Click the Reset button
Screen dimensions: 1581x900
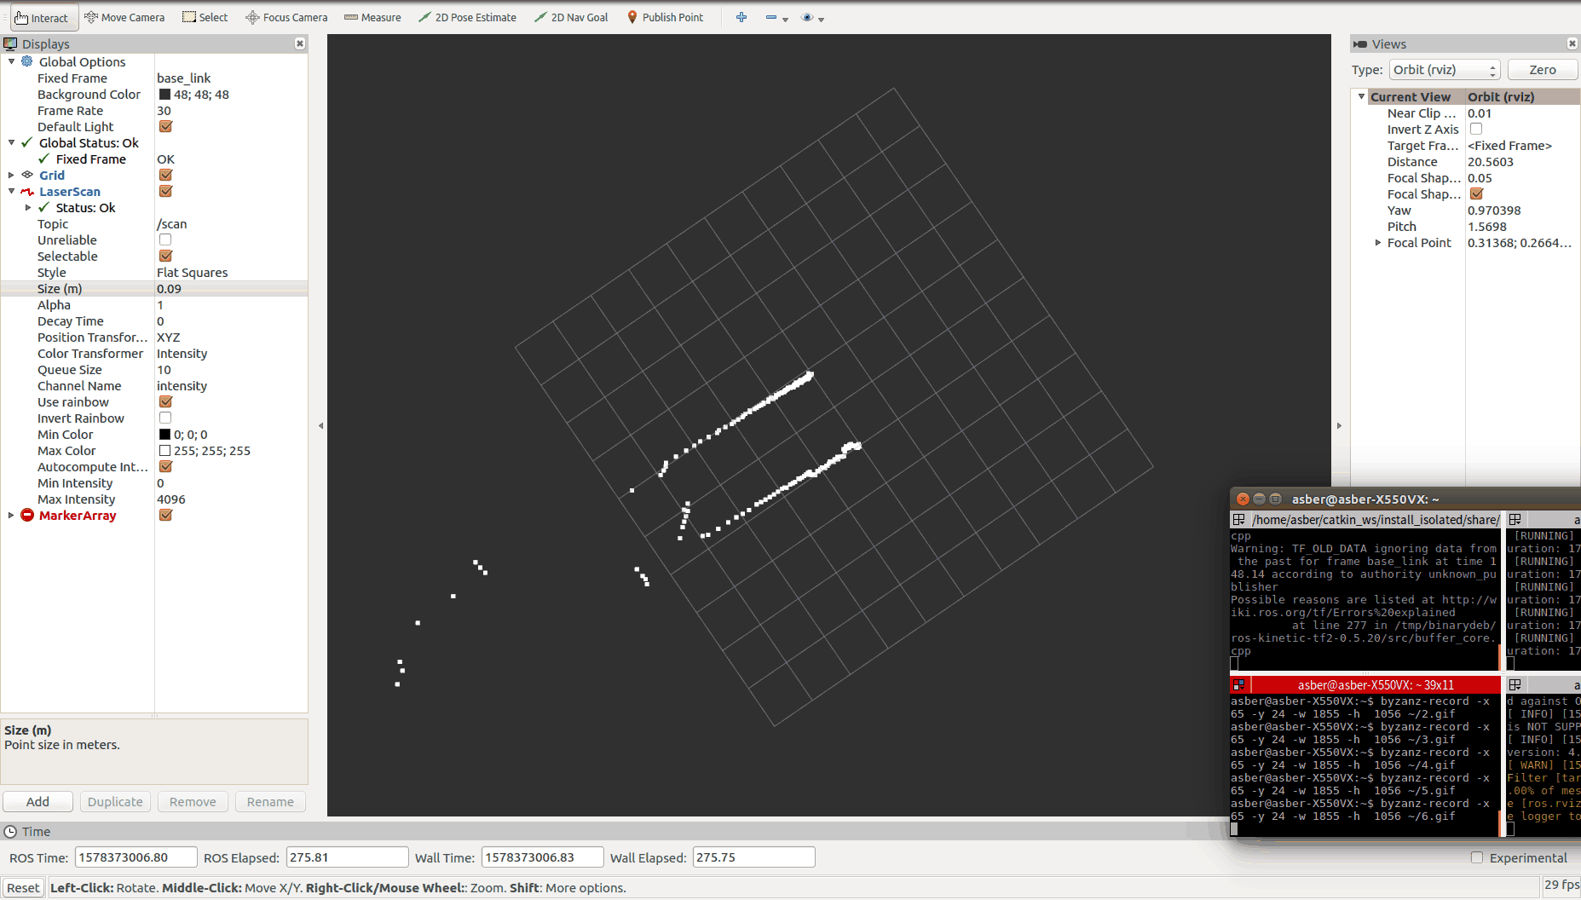click(23, 887)
